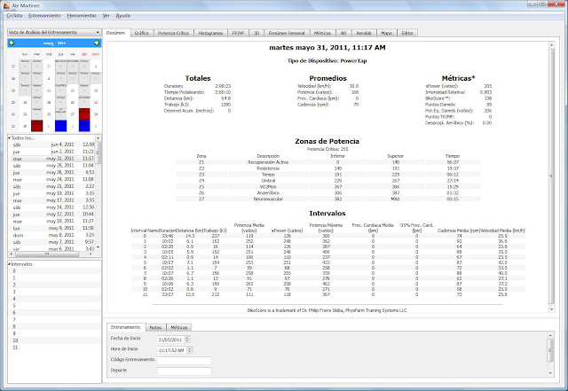
Task: Select the 3D tab
Action: pos(256,33)
